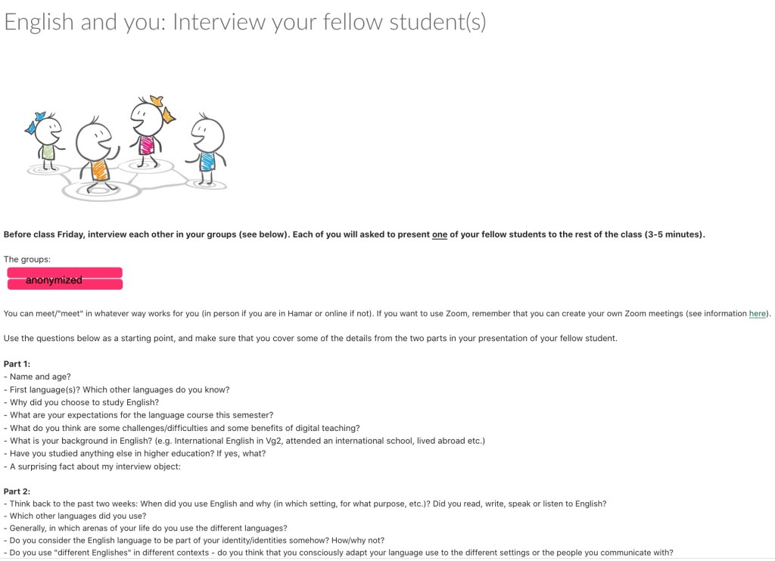Click the "Part 1:" heading
Image resolution: width=775 pixels, height=561 pixels.
click(x=17, y=364)
